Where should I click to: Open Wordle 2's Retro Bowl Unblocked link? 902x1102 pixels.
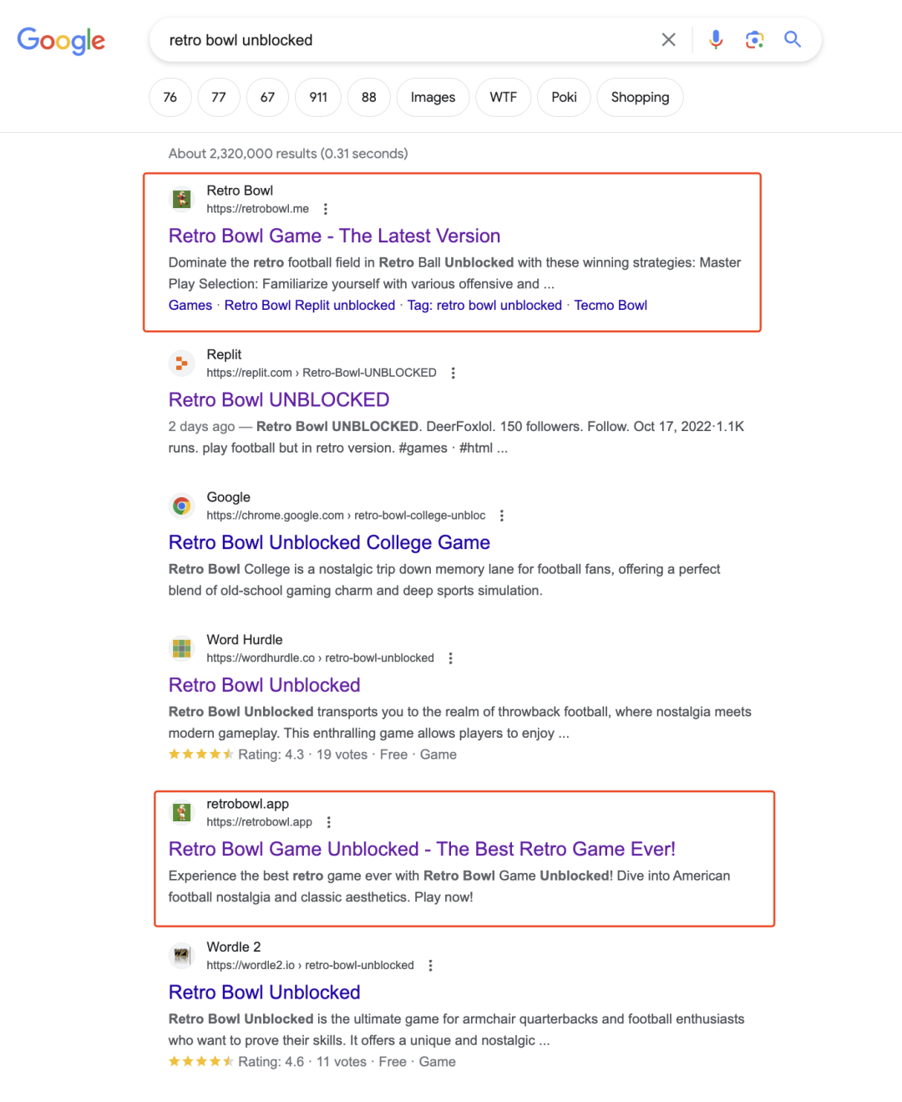pos(264,992)
